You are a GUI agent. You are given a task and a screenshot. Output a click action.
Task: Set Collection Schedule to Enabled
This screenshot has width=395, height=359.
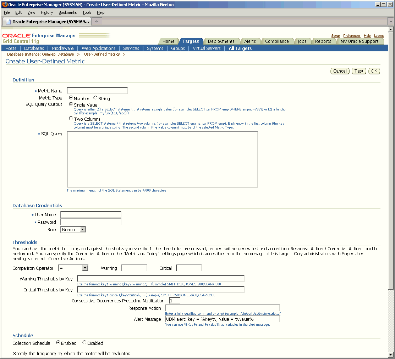tap(58, 342)
